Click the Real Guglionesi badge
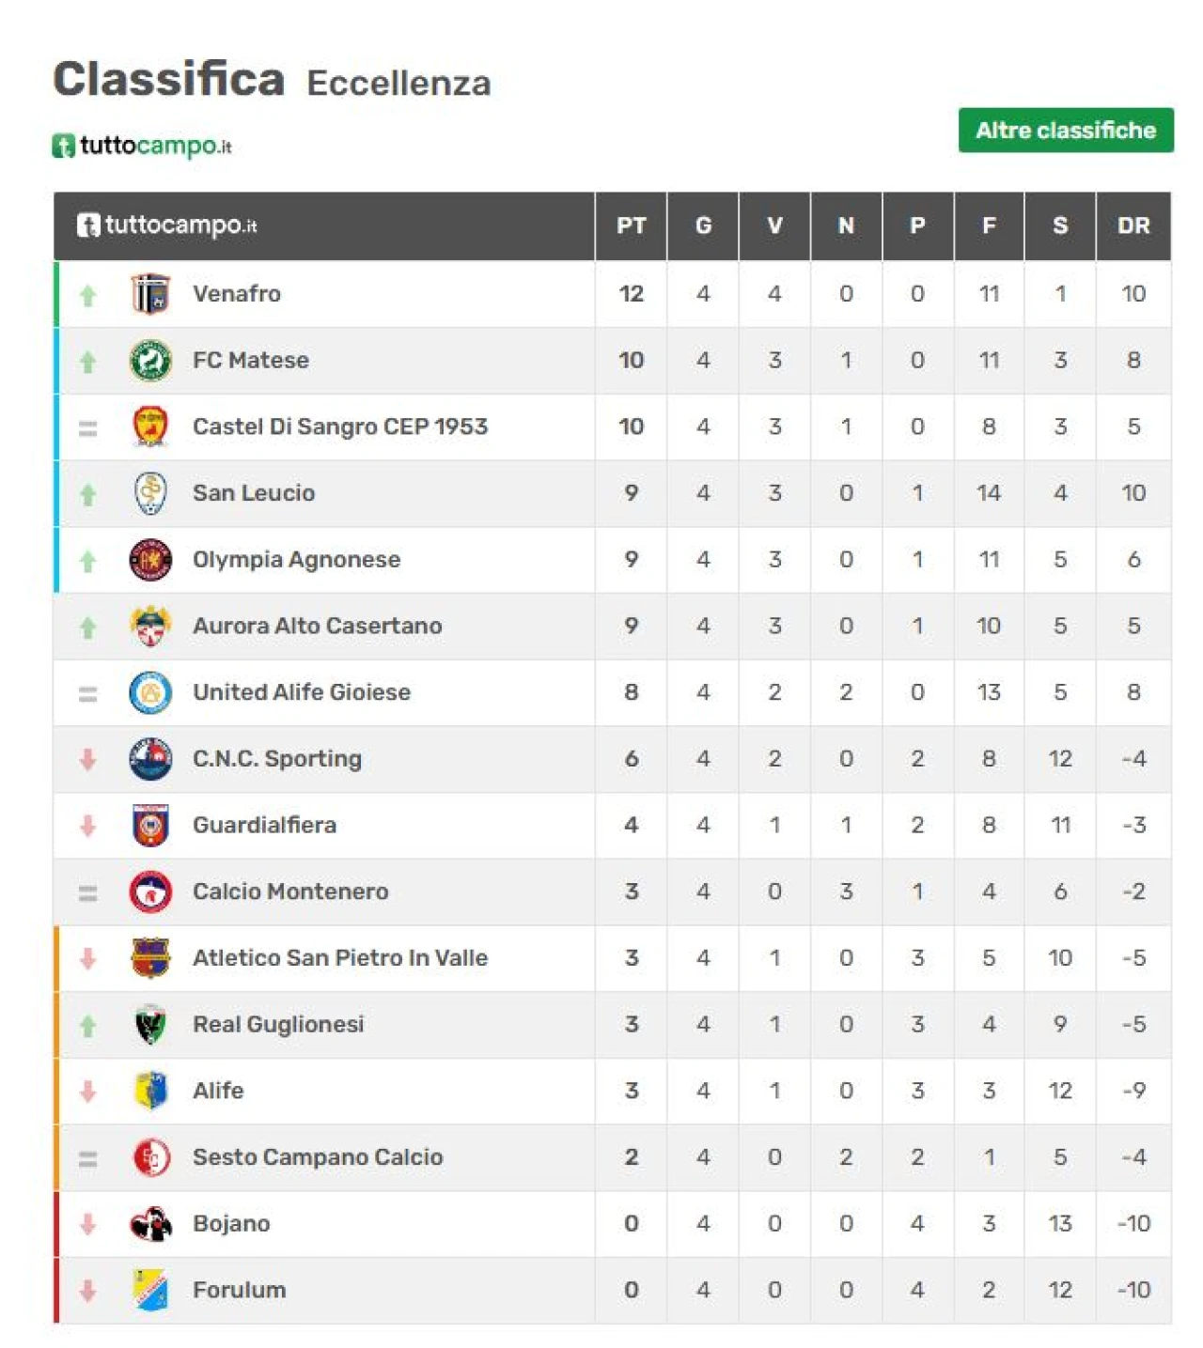This screenshot has height=1348, width=1203. tap(150, 1025)
